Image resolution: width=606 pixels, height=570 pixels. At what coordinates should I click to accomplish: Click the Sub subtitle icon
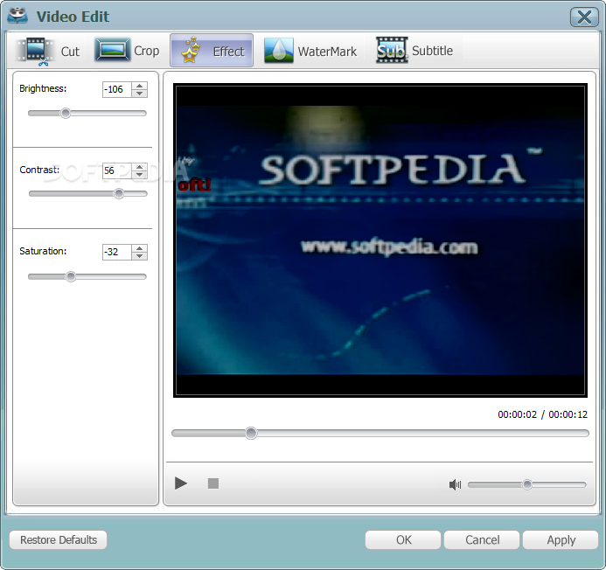coord(392,50)
